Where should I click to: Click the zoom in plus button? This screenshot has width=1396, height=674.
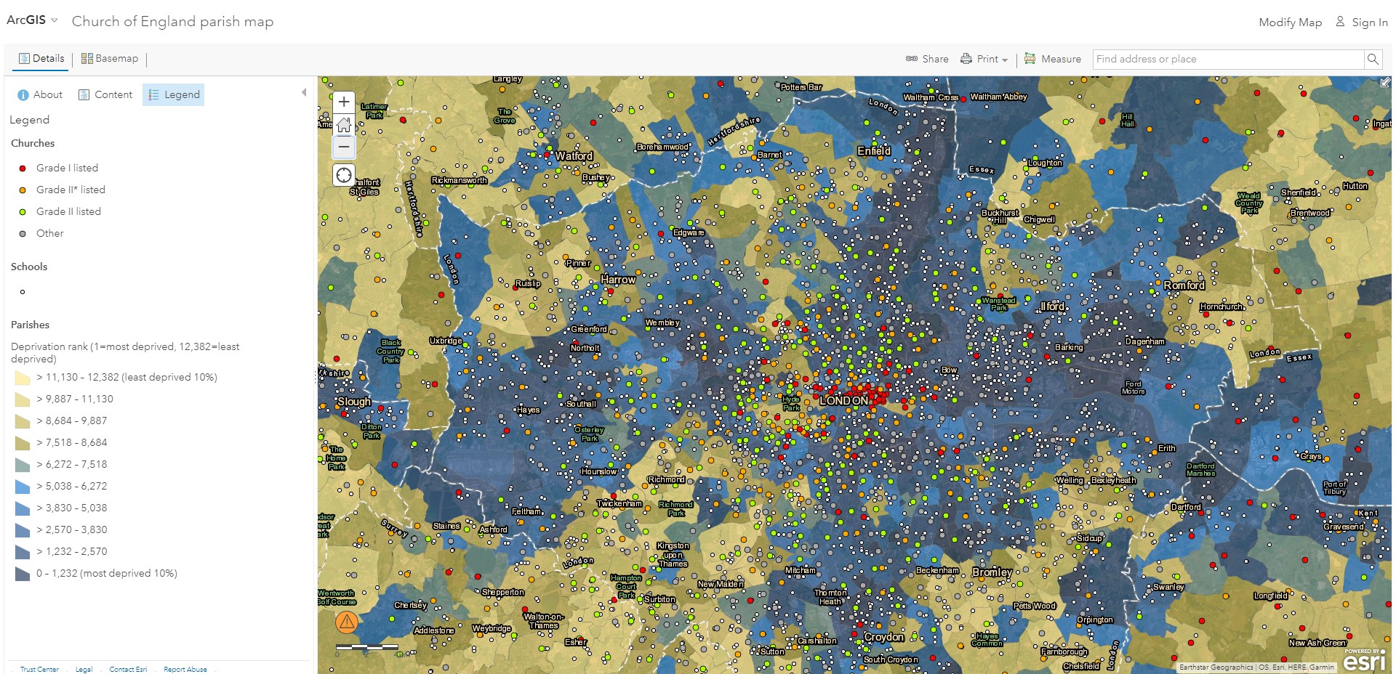344,102
